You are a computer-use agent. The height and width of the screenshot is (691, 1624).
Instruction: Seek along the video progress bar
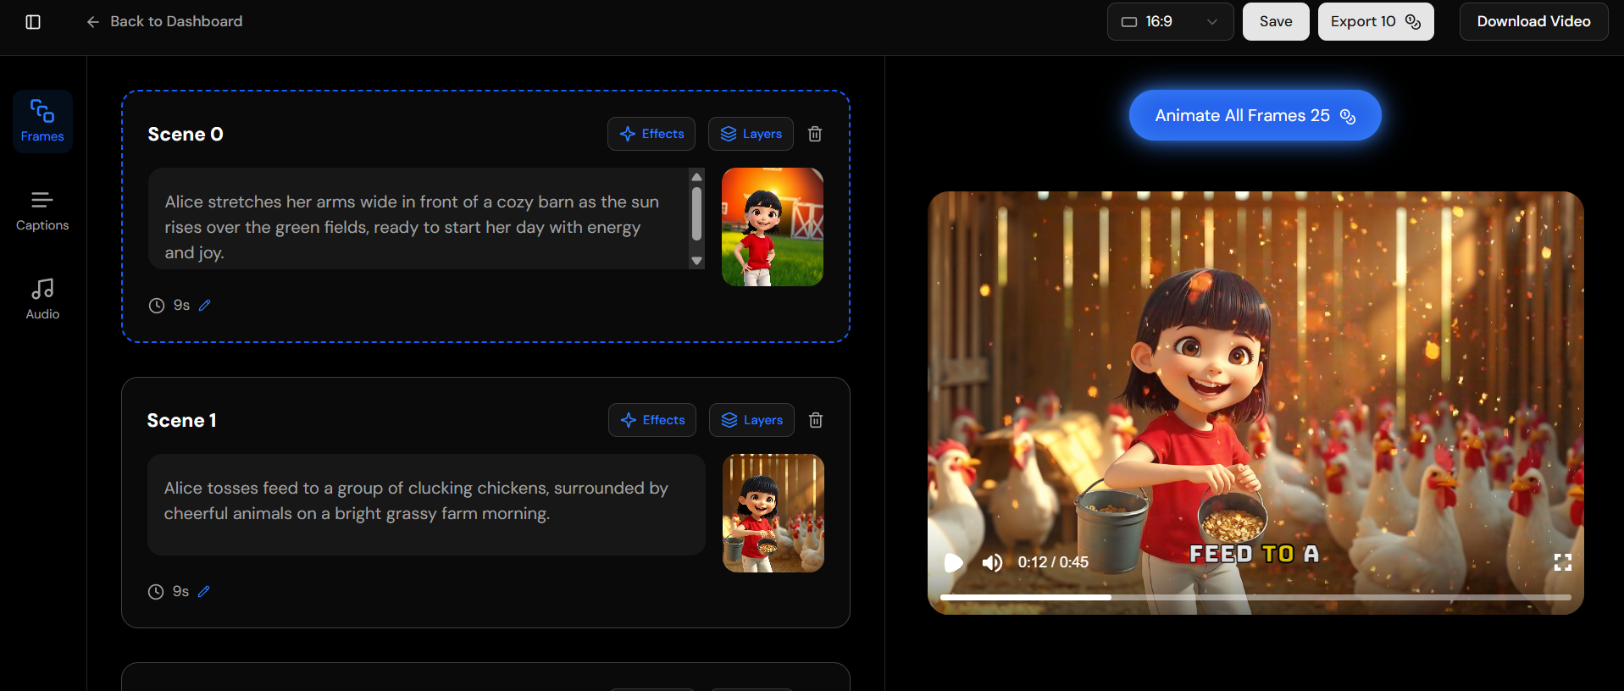[1255, 597]
